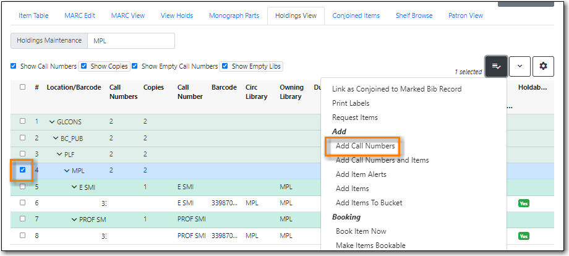Choose Add Call Numbers menu item
This screenshot has height=256, width=569.
pyautogui.click(x=365, y=146)
